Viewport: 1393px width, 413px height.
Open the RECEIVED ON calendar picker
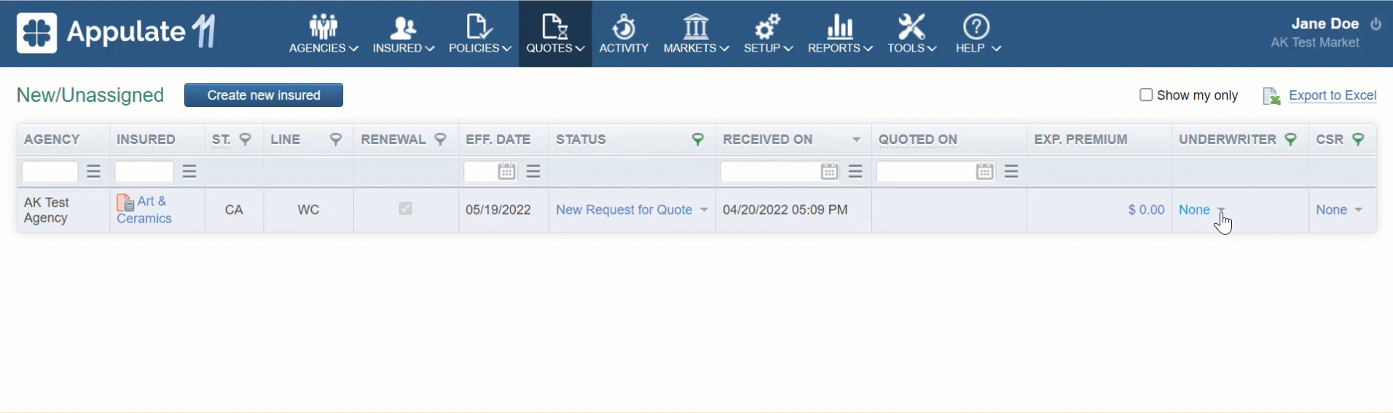(x=829, y=172)
